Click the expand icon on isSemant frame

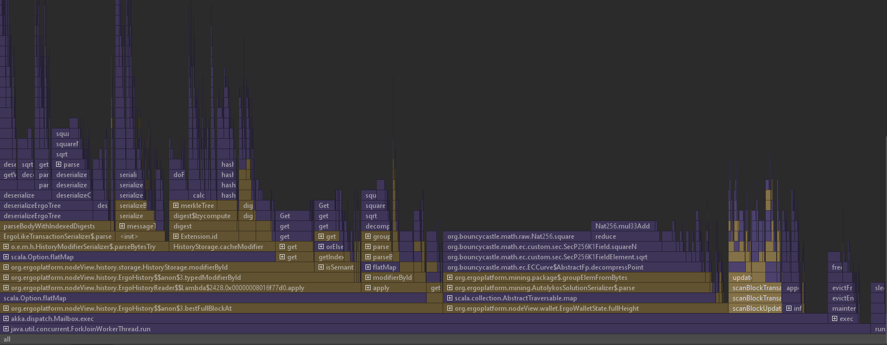tap(321, 267)
